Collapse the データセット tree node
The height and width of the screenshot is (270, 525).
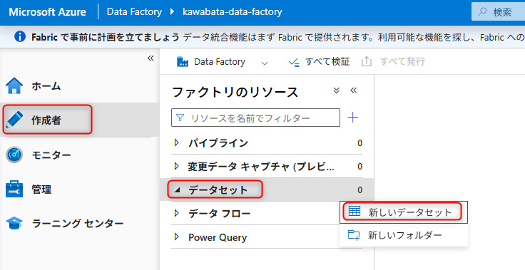pyautogui.click(x=178, y=190)
